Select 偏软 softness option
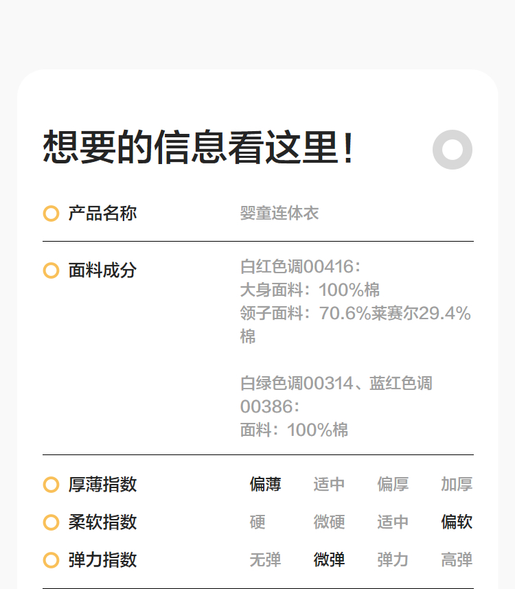The width and height of the screenshot is (515, 589). [x=457, y=522]
